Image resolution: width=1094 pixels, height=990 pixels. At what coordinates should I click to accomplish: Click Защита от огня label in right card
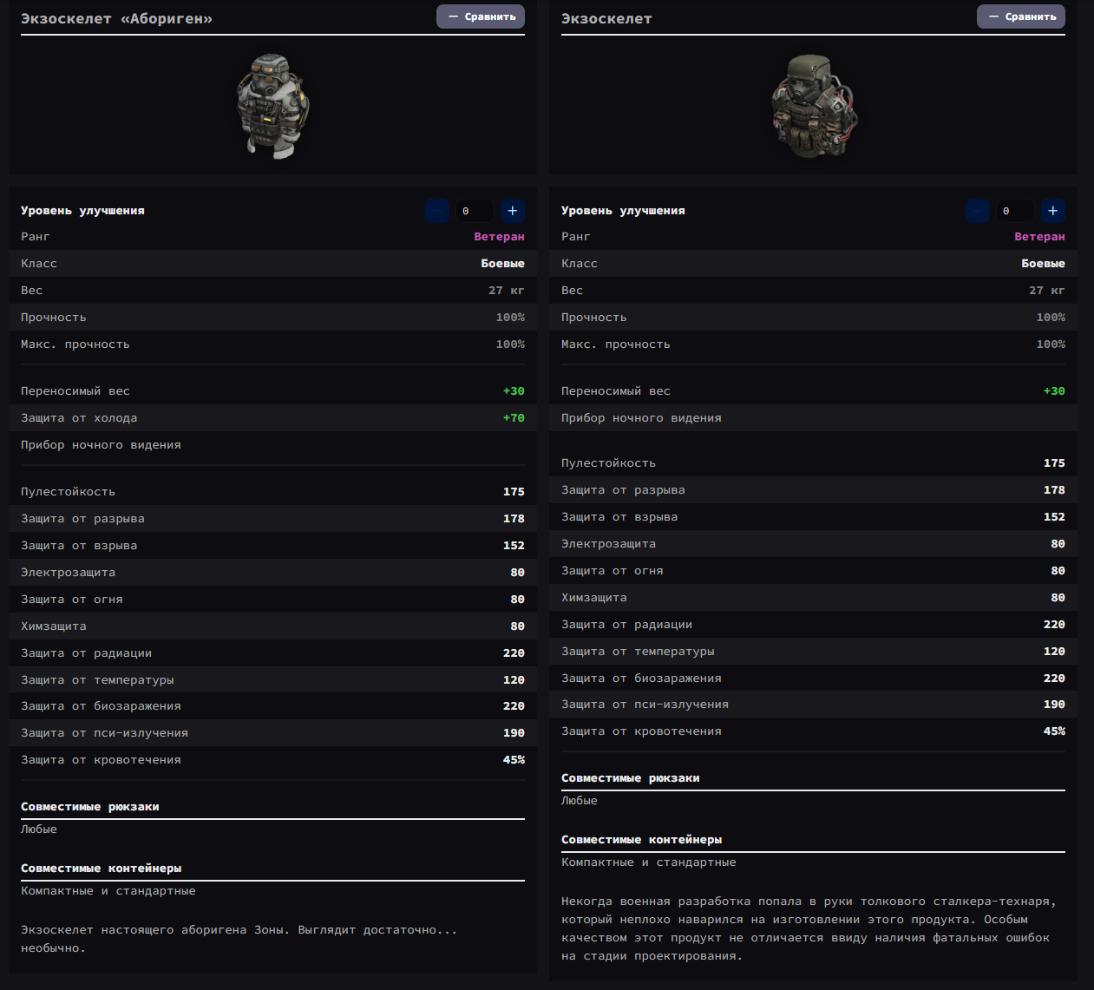pos(612,571)
